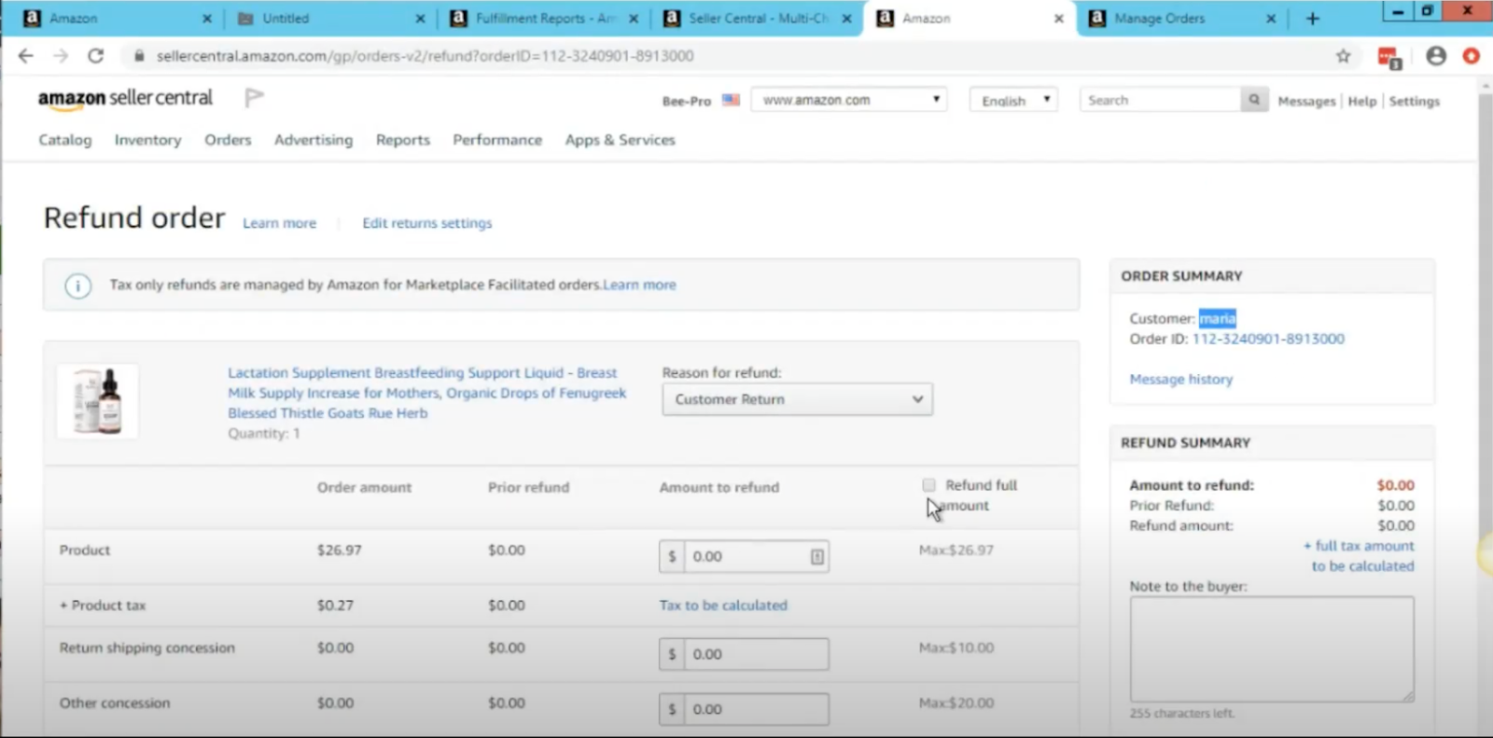Click the browser forward arrow
This screenshot has height=738, width=1493.
tap(61, 56)
